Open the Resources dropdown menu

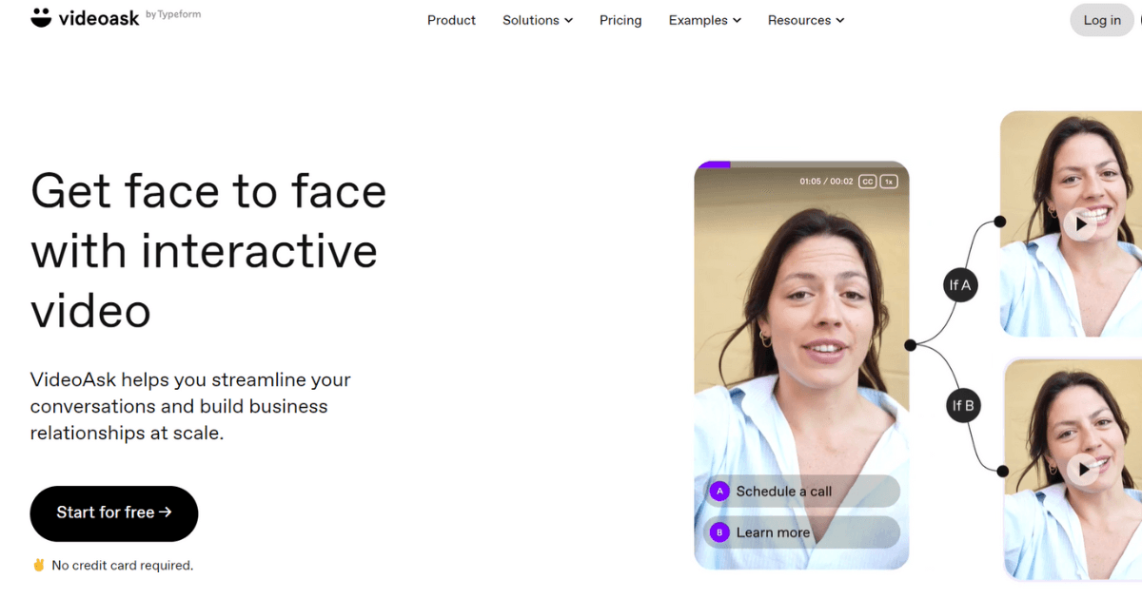pos(806,20)
